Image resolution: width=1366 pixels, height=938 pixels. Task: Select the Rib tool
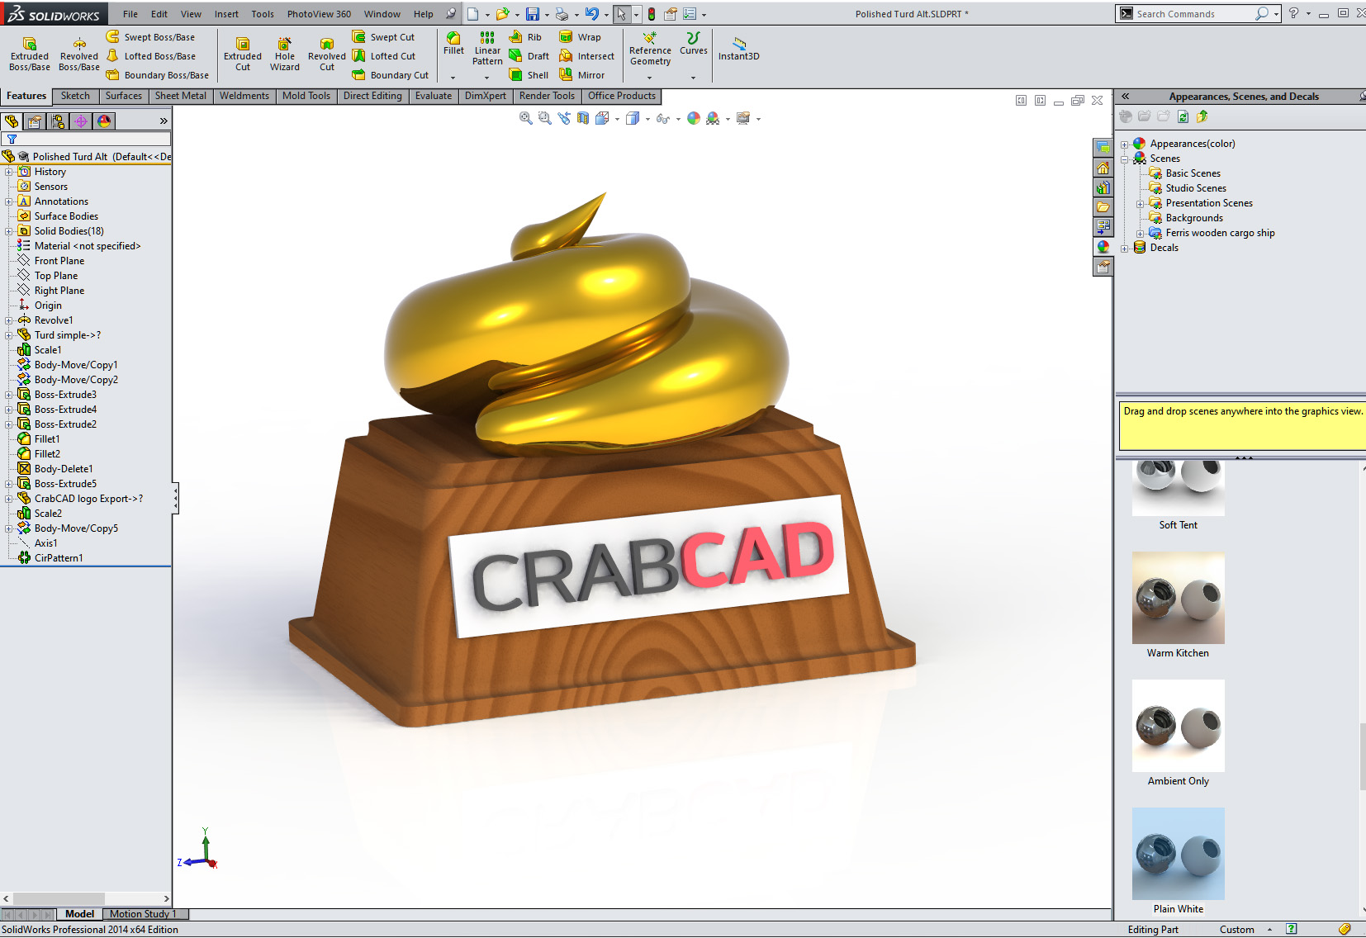525,37
